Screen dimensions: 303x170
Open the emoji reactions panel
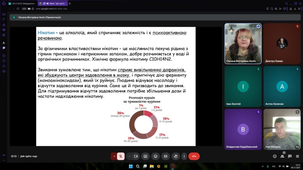pos(155,156)
